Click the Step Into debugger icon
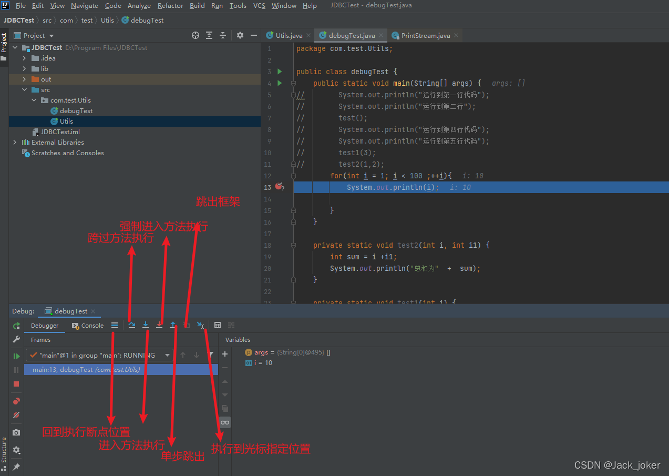The width and height of the screenshot is (669, 476). point(146,325)
